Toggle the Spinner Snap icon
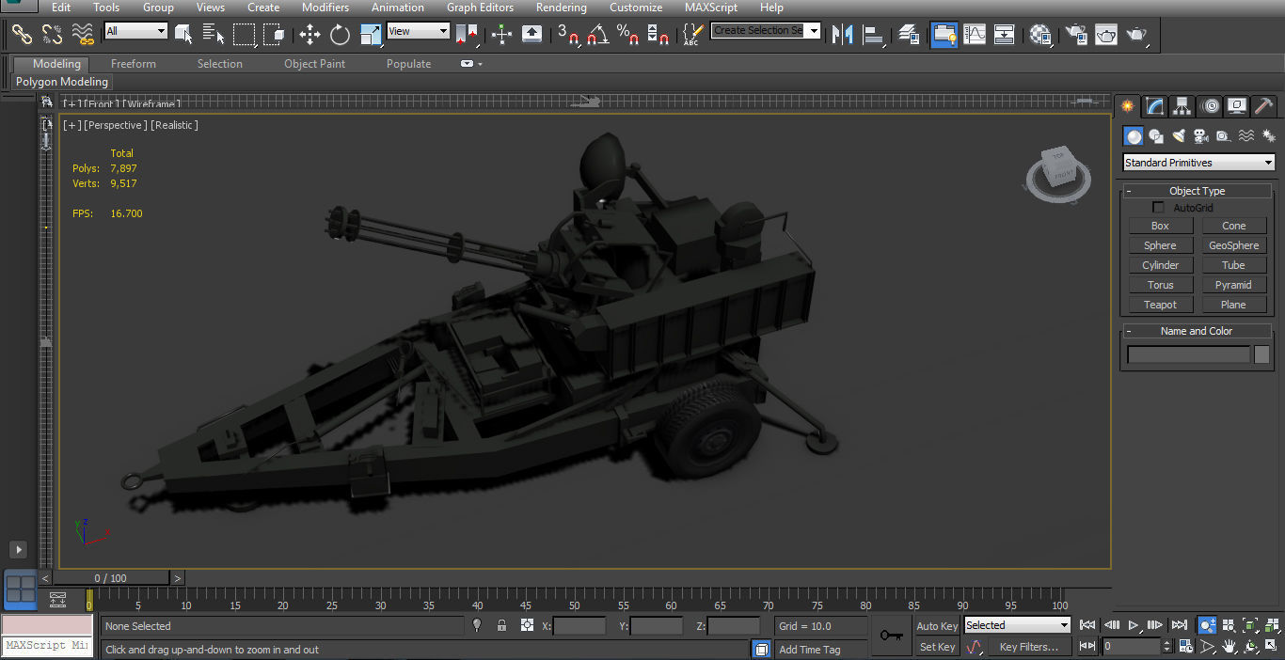 pyautogui.click(x=658, y=35)
